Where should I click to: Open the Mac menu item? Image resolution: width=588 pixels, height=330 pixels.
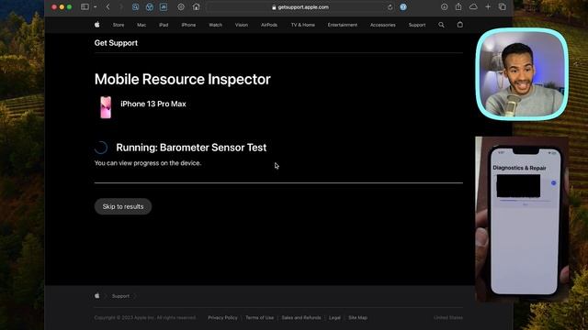pos(141,25)
